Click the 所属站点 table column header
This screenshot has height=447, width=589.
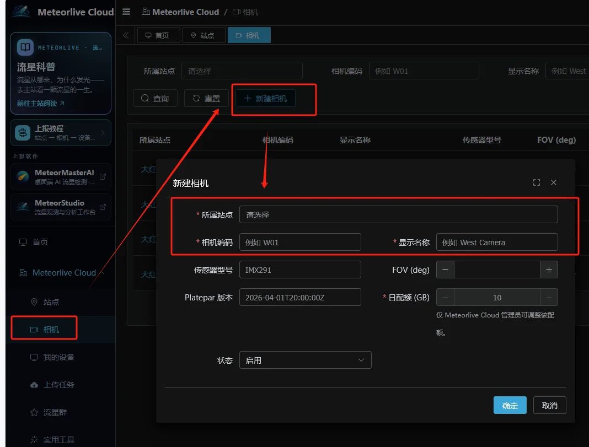click(155, 140)
